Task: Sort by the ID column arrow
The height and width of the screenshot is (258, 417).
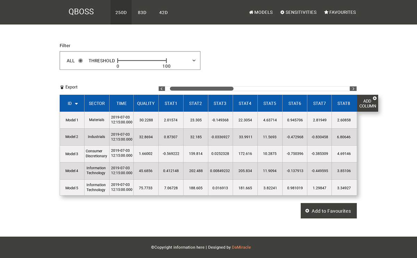Action: click(x=76, y=104)
